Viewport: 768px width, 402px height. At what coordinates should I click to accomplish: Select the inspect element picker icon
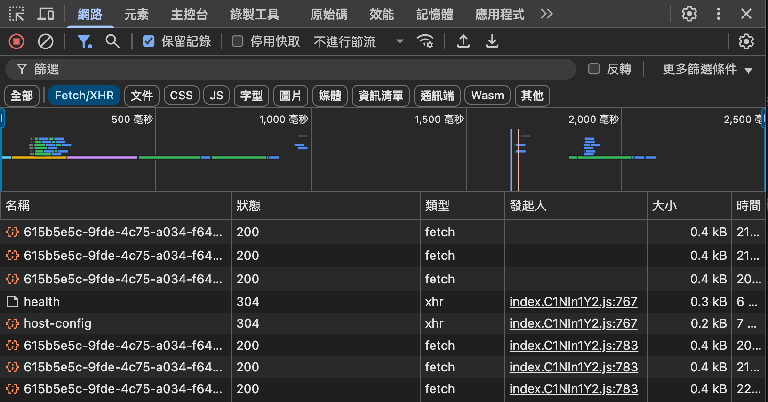pyautogui.click(x=16, y=14)
